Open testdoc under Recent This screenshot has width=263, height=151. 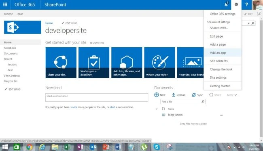point(13,65)
